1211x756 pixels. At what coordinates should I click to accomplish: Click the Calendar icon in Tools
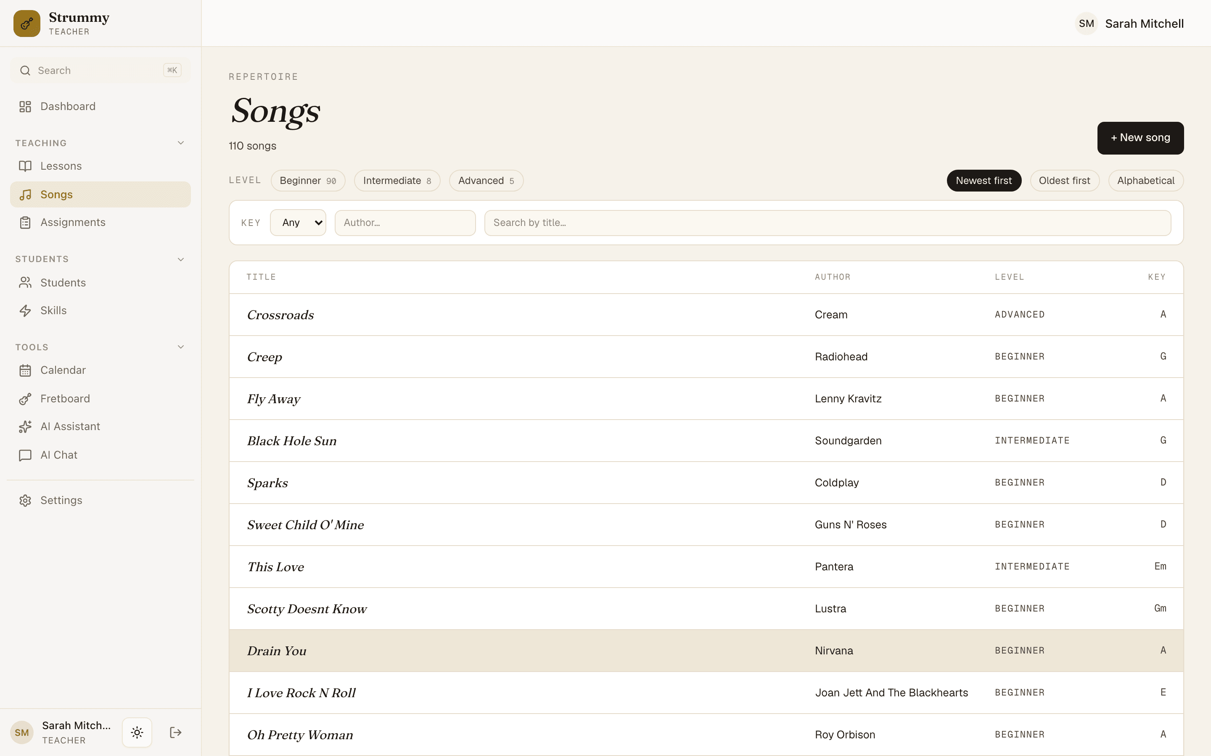click(x=25, y=370)
